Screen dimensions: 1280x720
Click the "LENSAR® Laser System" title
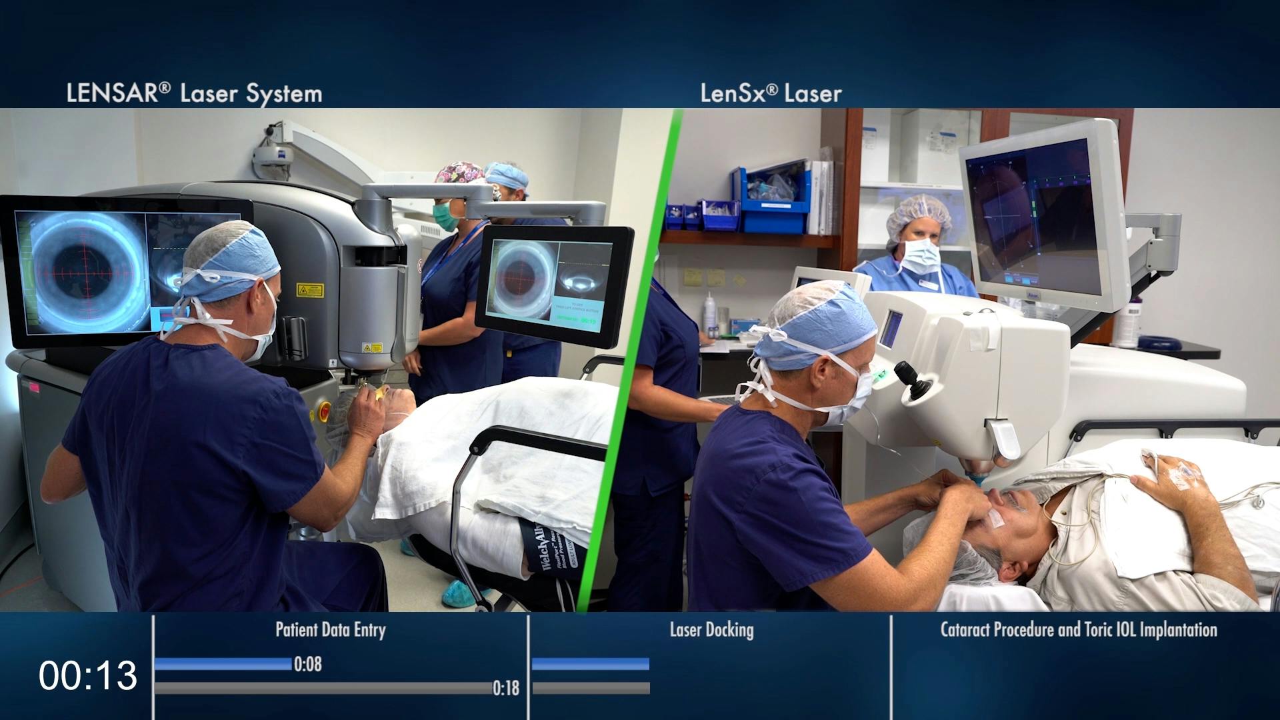tap(194, 93)
